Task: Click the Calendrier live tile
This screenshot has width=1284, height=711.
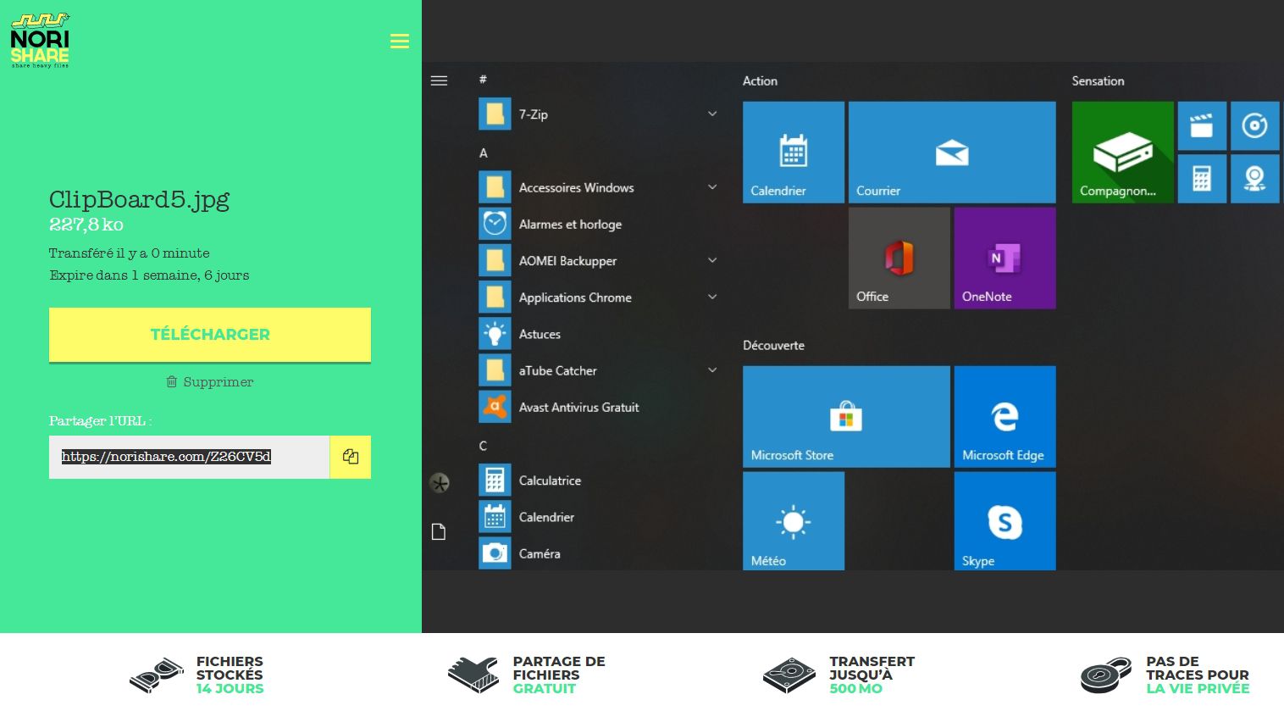Action: [x=794, y=153]
